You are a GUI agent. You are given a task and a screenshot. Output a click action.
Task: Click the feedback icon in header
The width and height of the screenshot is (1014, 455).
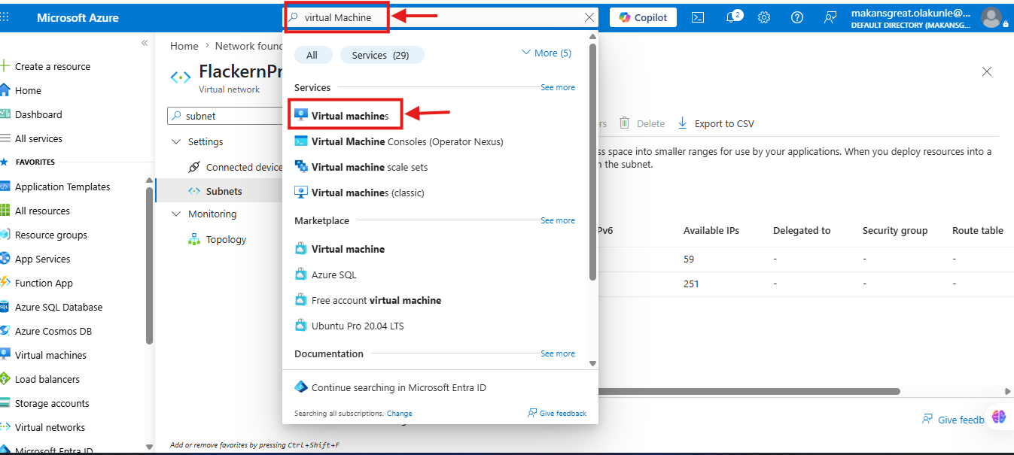830,17
